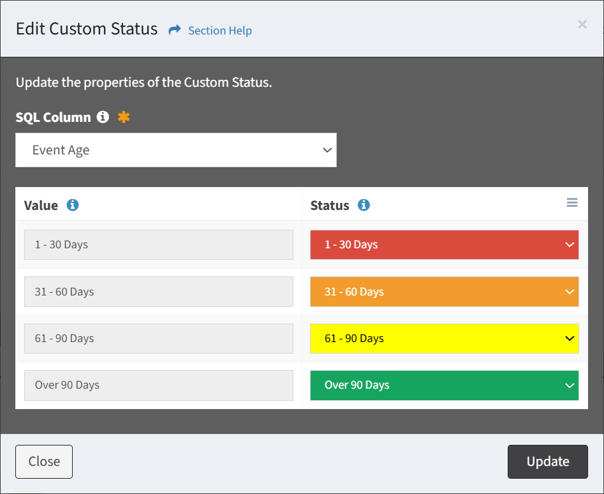
Task: Click the Status column header label
Action: (x=330, y=206)
